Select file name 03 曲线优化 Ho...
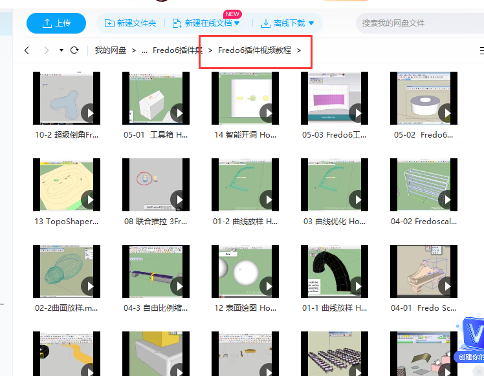The width and height of the screenshot is (484, 376). click(x=335, y=222)
